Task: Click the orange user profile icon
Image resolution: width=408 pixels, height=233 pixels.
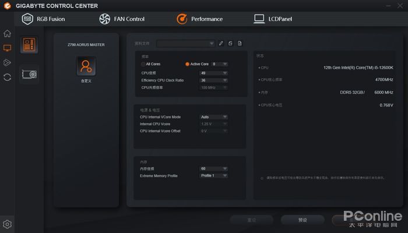Action: coord(86,66)
